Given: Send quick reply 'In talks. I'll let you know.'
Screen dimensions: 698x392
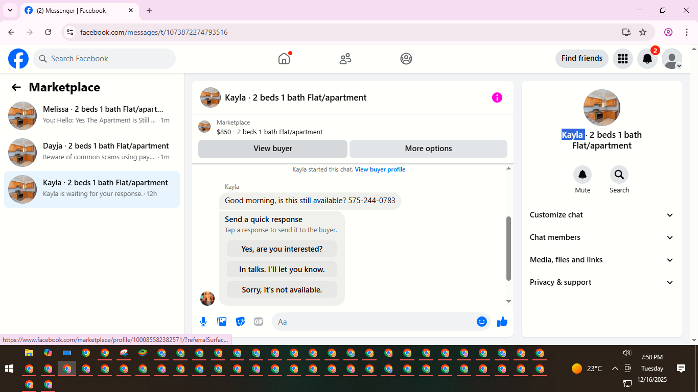Looking at the screenshot, I should point(282,269).
